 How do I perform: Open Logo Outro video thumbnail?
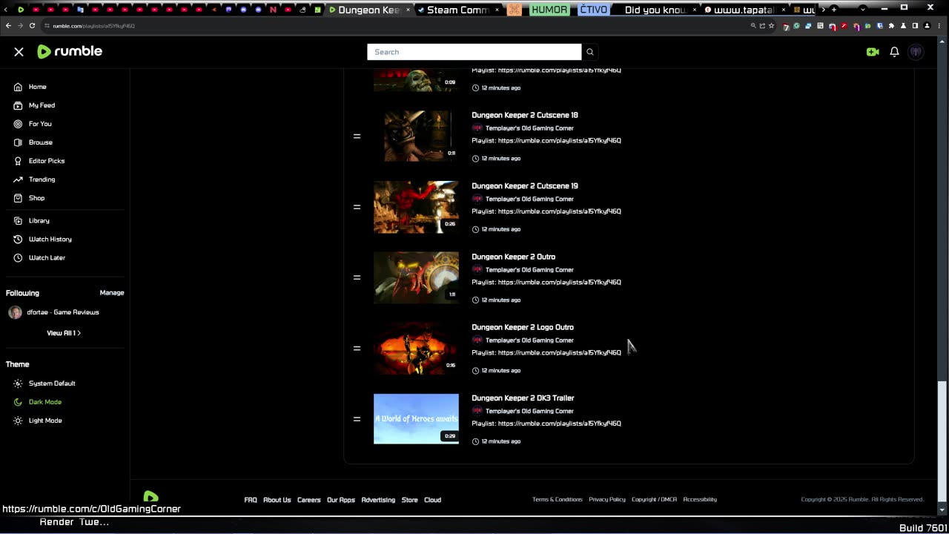pyautogui.click(x=416, y=349)
